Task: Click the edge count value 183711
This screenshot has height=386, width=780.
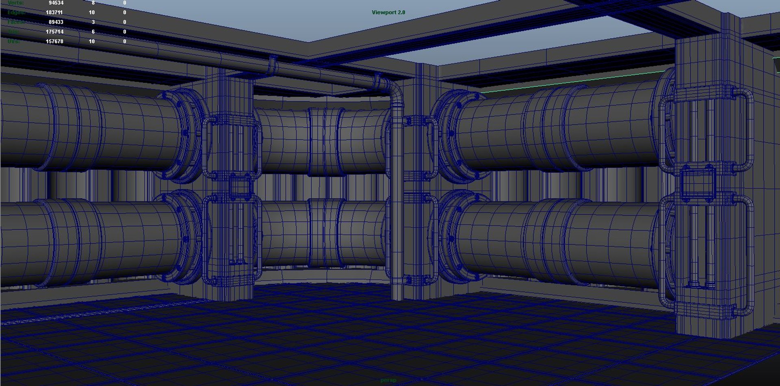Action: [54, 13]
